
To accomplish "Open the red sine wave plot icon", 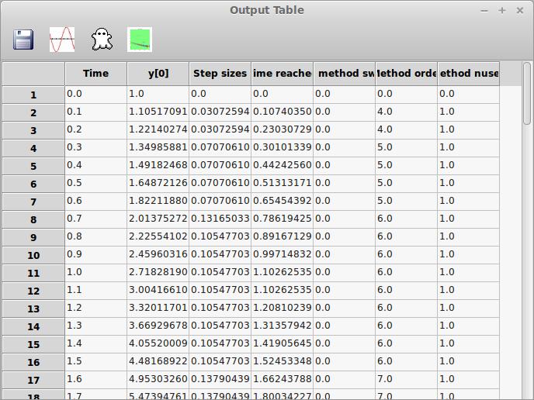I will tap(62, 40).
